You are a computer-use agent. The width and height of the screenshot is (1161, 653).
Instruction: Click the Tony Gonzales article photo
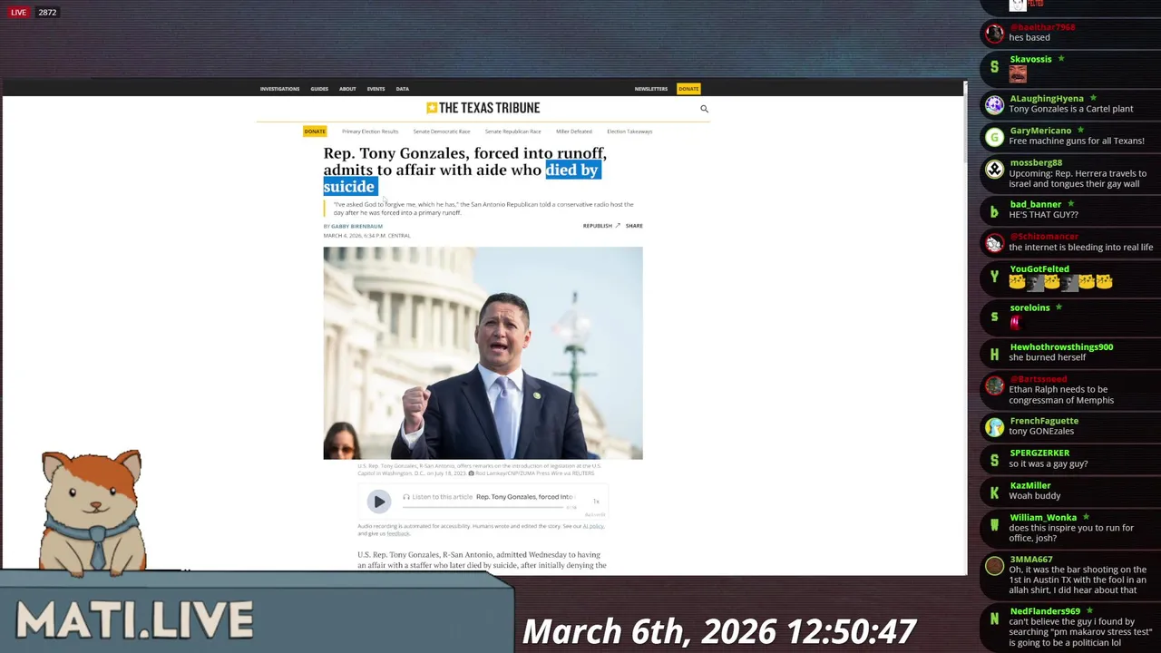(483, 353)
